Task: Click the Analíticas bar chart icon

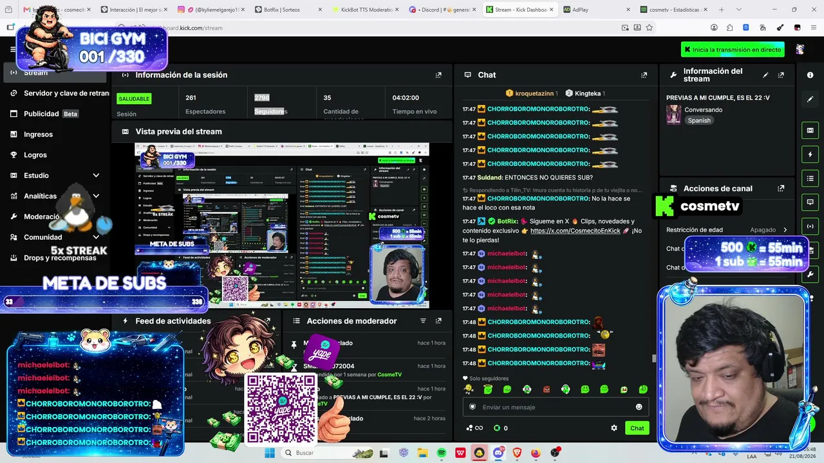Action: [x=14, y=196]
